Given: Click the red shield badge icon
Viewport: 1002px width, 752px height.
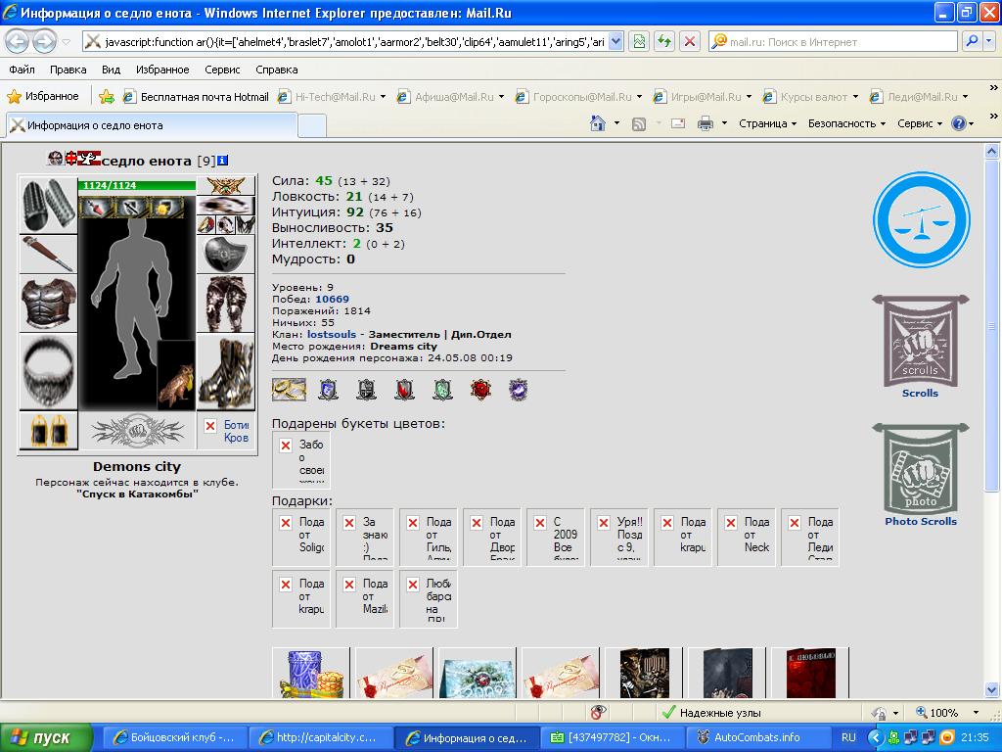Looking at the screenshot, I should coord(404,389).
